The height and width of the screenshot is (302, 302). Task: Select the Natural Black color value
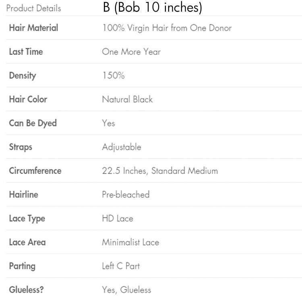click(x=127, y=99)
